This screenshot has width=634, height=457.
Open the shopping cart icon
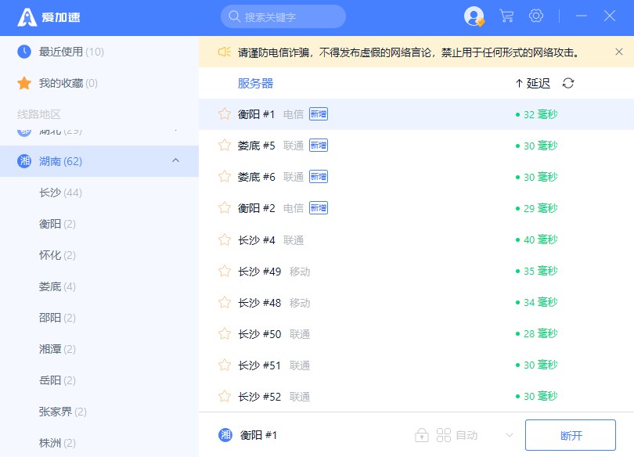[506, 16]
